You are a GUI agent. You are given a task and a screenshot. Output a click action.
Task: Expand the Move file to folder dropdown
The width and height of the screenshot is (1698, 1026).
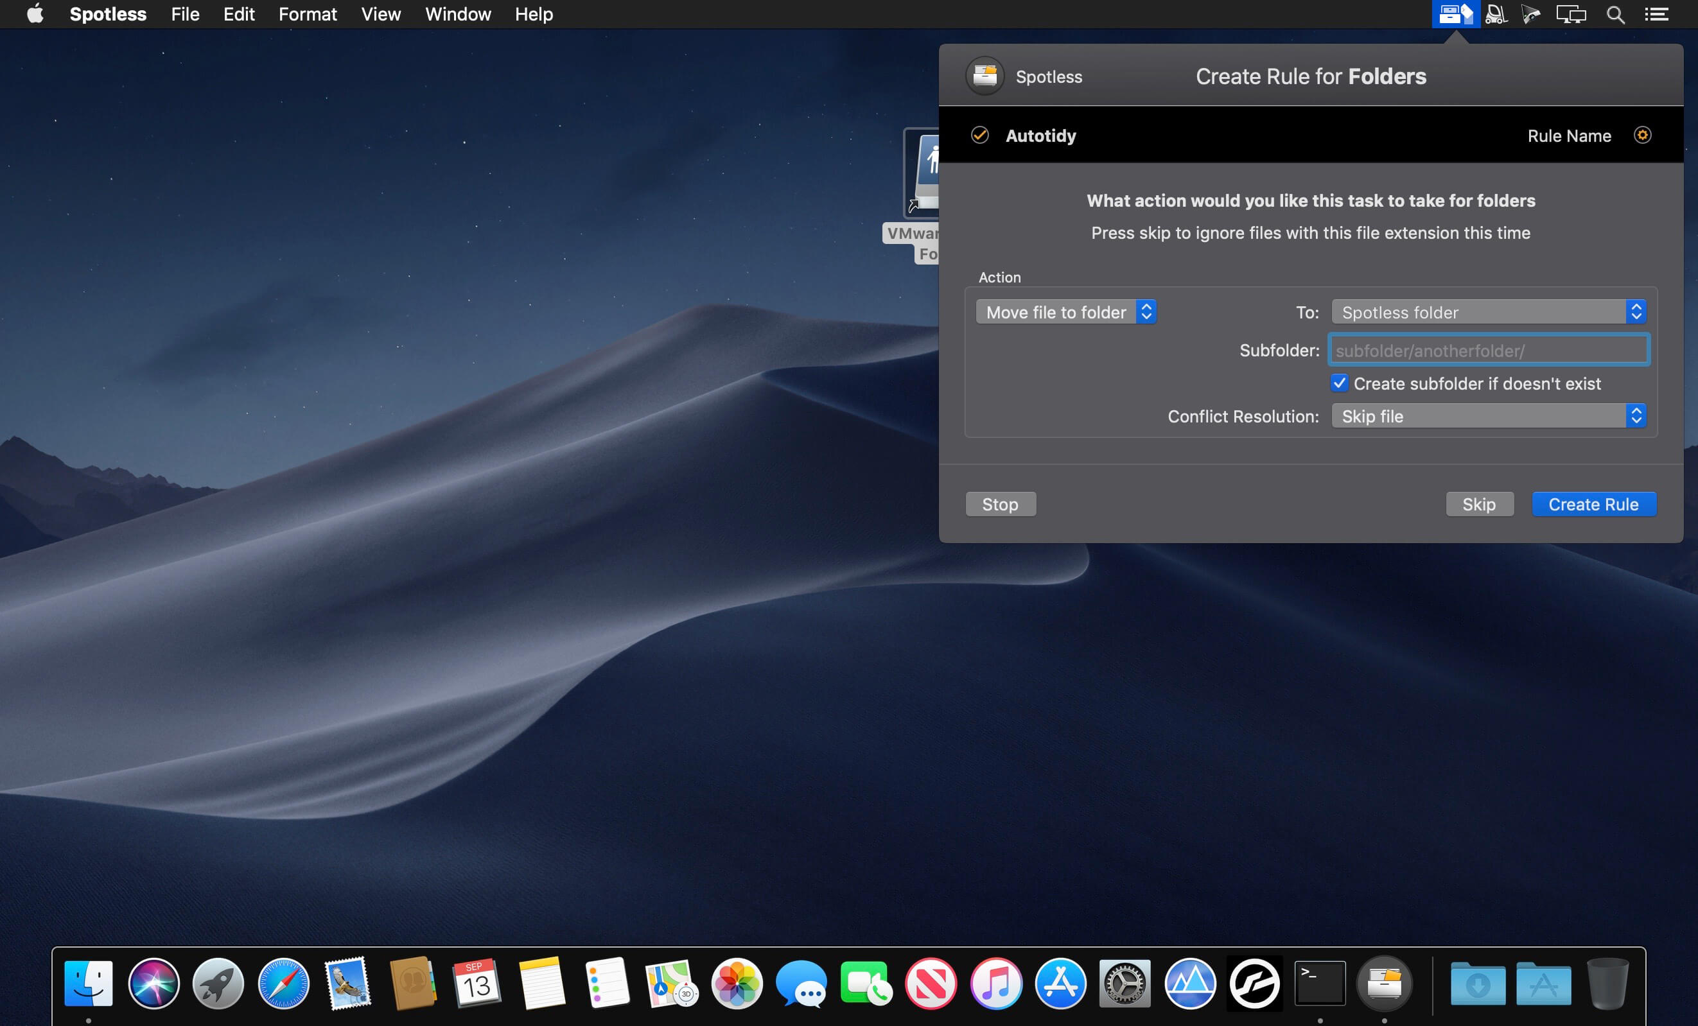[1066, 312]
